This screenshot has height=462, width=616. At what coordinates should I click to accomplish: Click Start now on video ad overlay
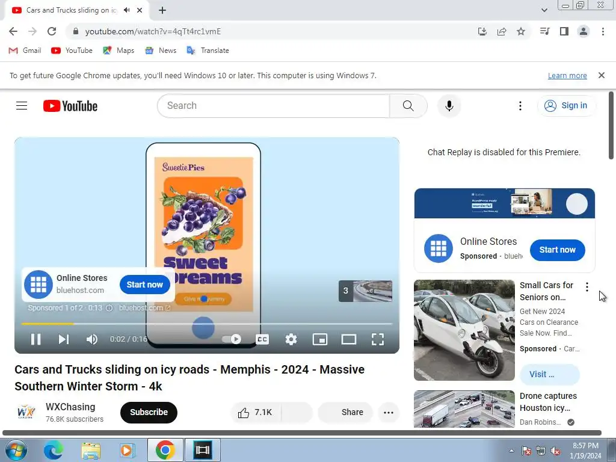pyautogui.click(x=144, y=285)
